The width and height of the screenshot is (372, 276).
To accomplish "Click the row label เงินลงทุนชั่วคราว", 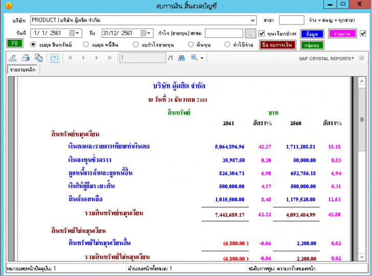I will pyautogui.click(x=90, y=159).
